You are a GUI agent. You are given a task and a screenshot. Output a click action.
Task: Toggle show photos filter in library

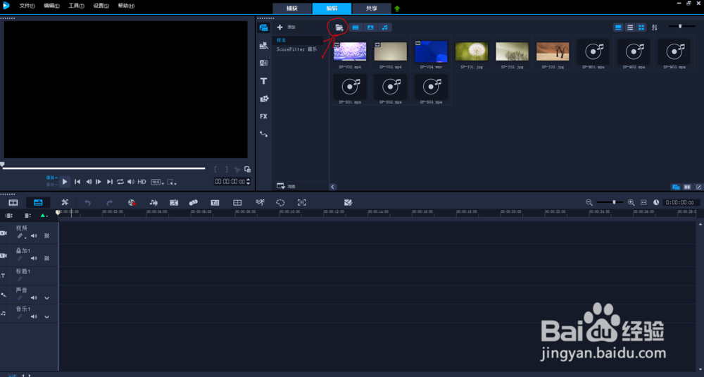pos(370,28)
